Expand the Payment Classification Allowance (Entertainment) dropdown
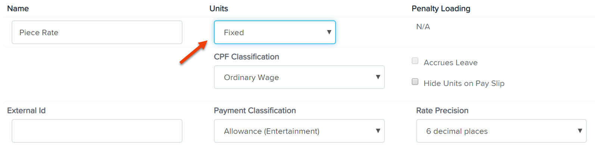This screenshot has height=145, width=595. [x=299, y=131]
